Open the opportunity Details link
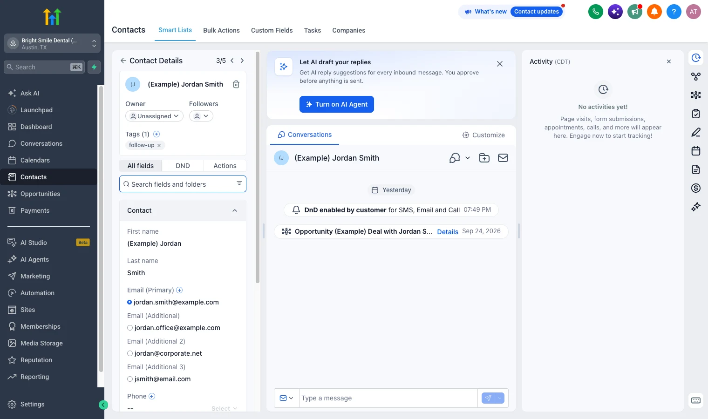Viewport: 708px width, 419px height. (448, 232)
